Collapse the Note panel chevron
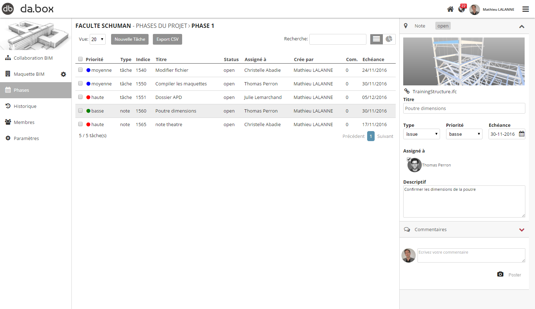Screen dimensions: 535x309 tap(522, 26)
